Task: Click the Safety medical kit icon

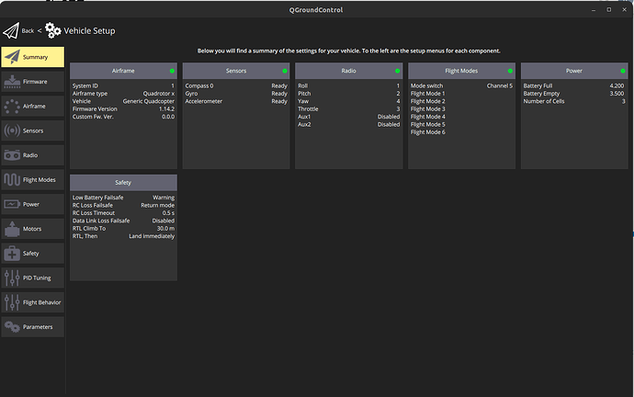Action: (11, 253)
